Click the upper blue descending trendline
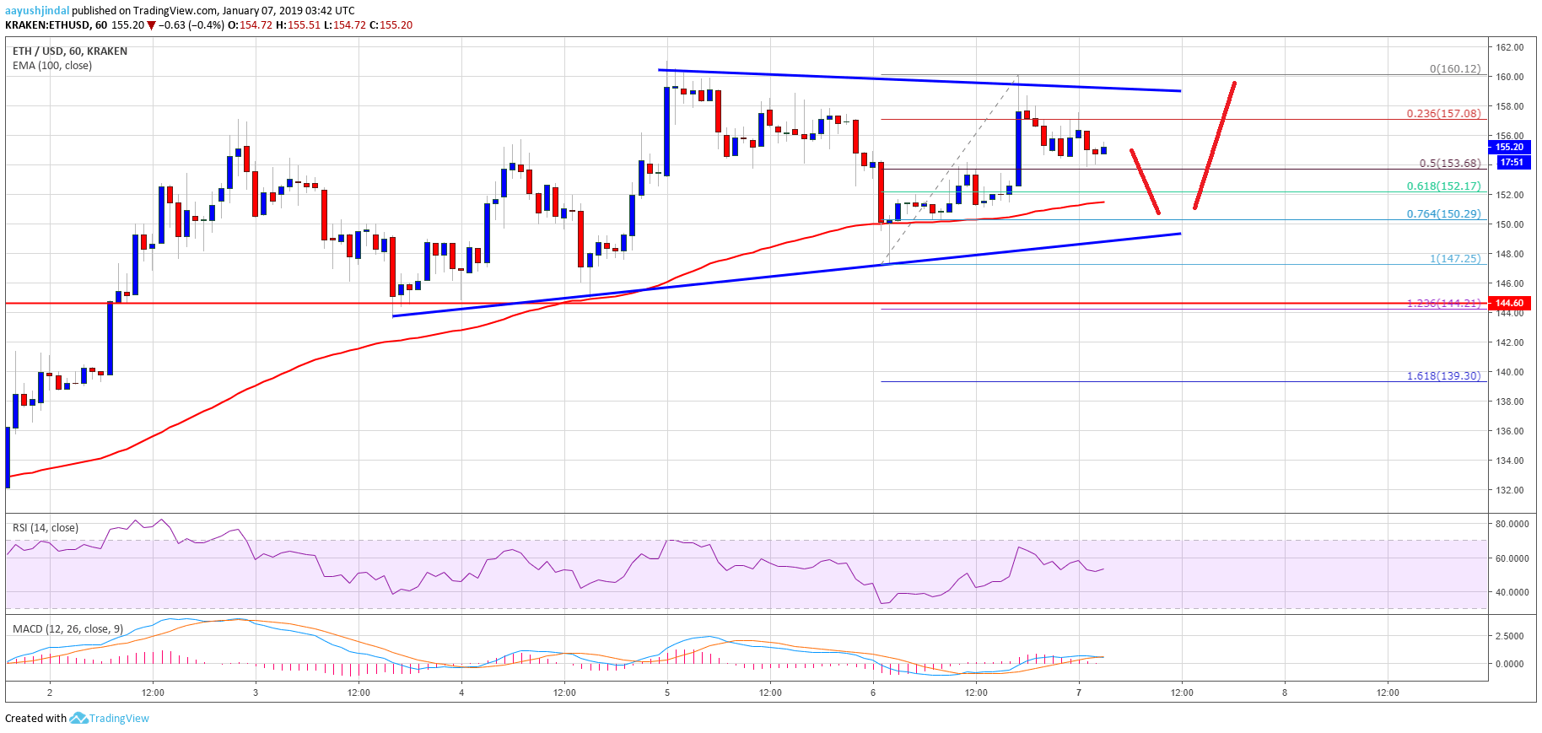1542x733 pixels. point(919,81)
